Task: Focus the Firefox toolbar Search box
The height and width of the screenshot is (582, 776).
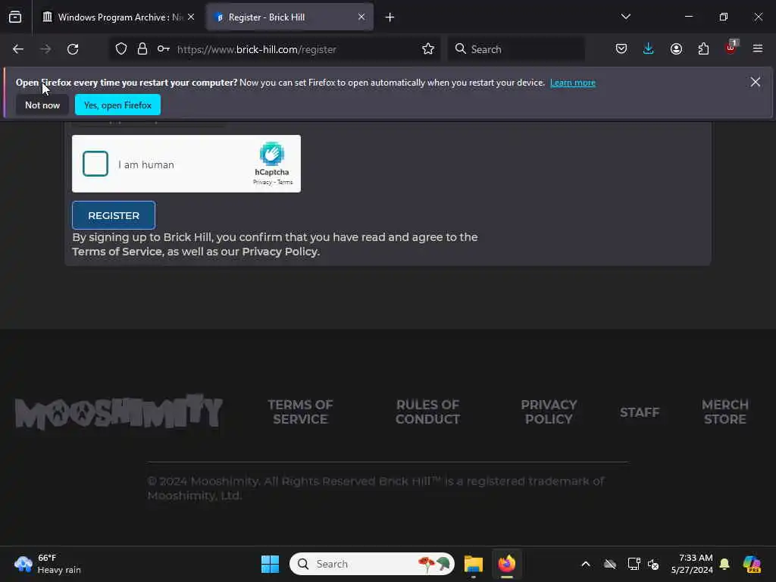Action: coord(517,49)
